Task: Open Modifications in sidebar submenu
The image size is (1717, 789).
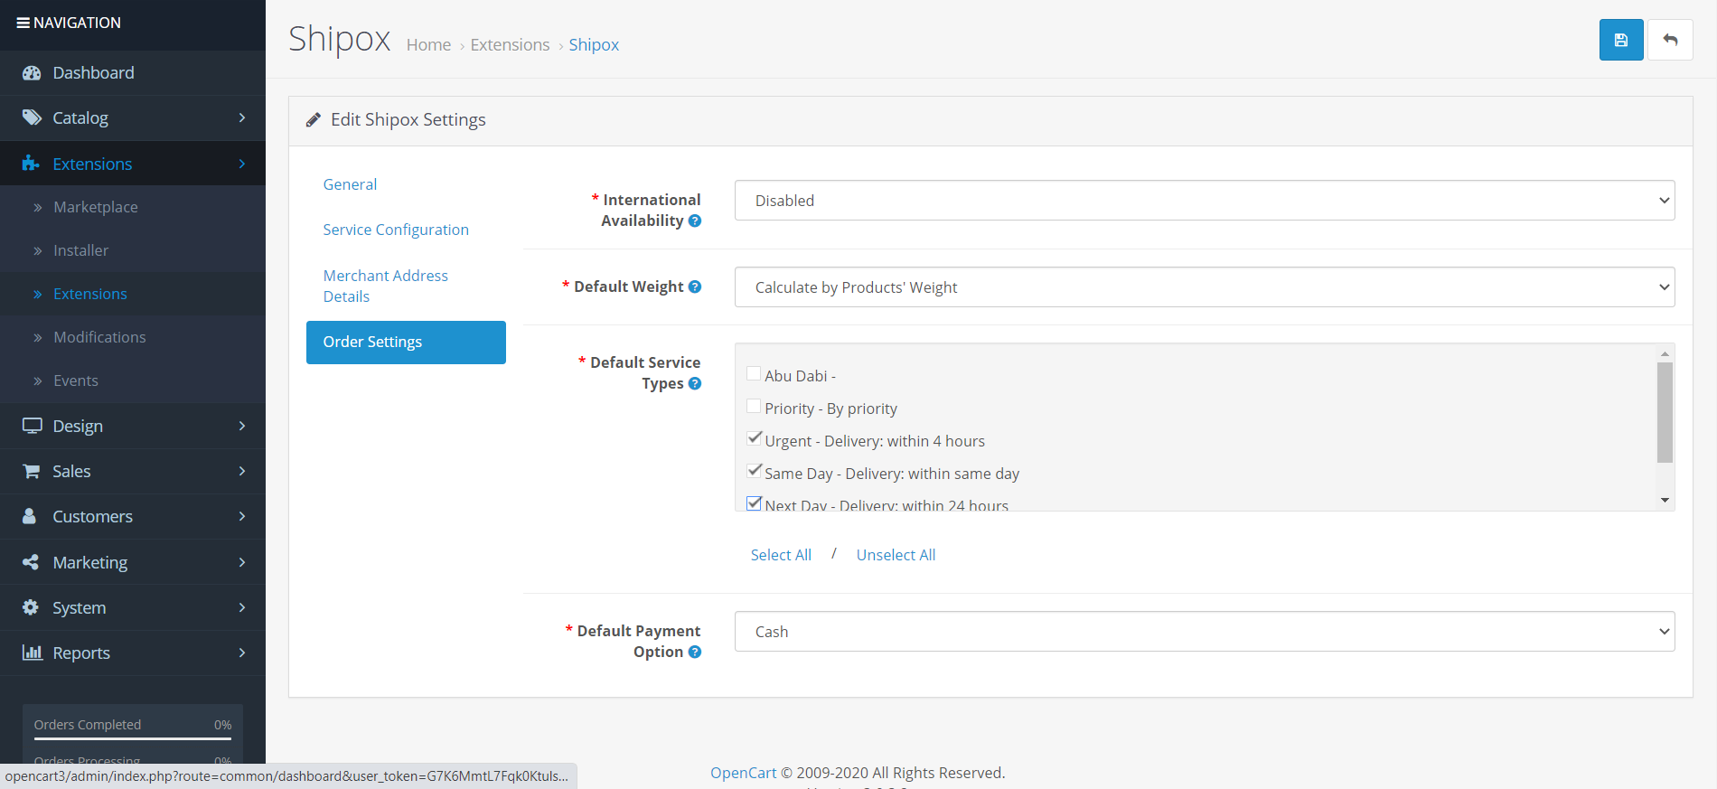Action: pyautogui.click(x=99, y=337)
